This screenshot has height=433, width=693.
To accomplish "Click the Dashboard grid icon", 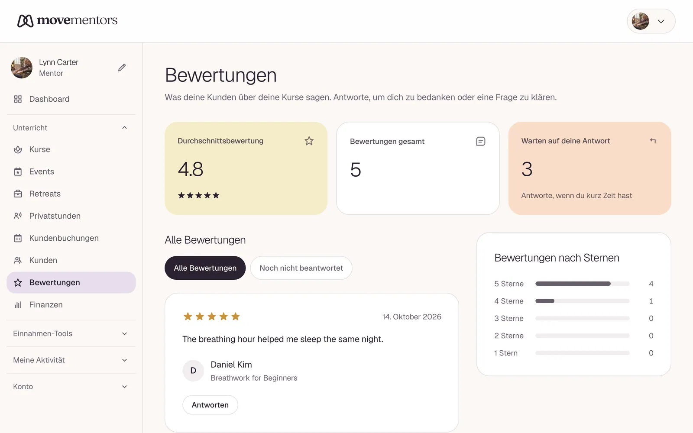I will pyautogui.click(x=18, y=99).
